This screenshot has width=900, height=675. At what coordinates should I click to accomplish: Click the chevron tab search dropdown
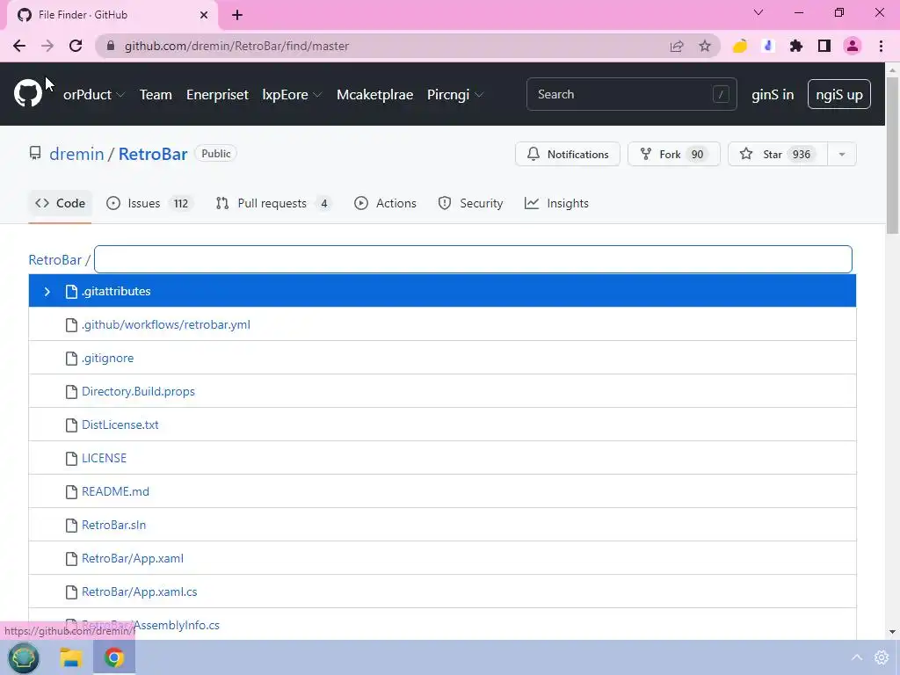(758, 12)
